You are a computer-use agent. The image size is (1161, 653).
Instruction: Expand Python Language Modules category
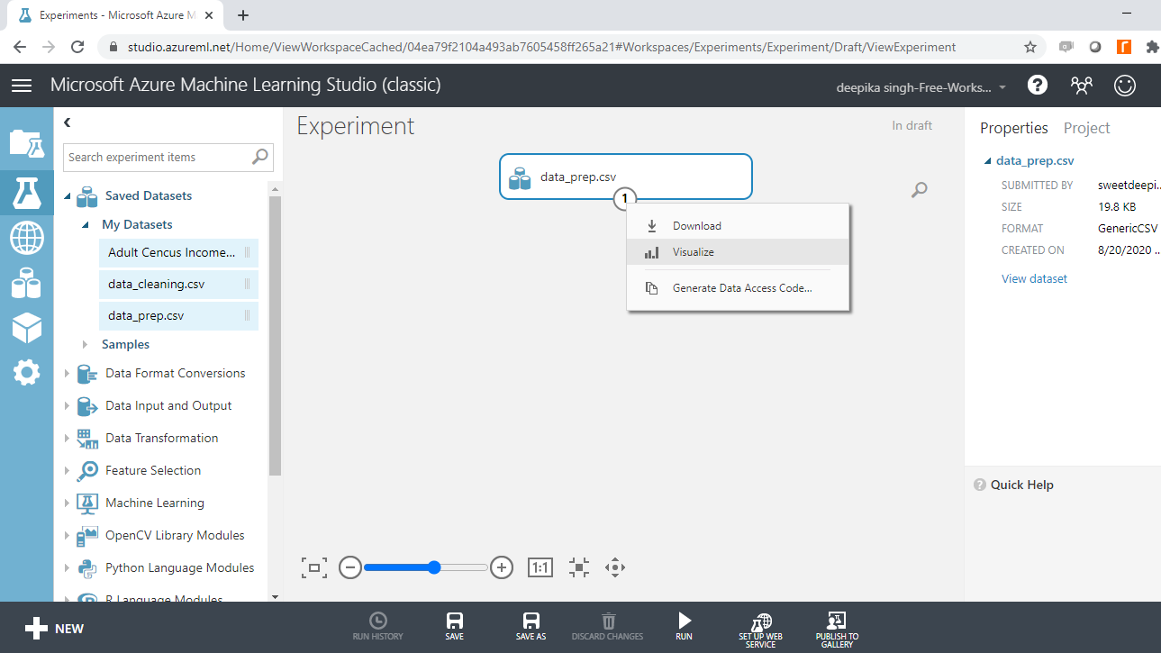click(x=67, y=568)
